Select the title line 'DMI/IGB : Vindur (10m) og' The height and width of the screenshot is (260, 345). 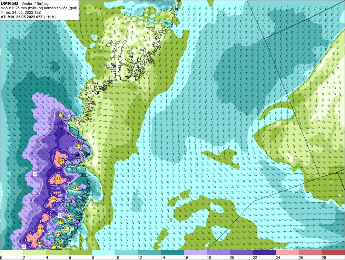tap(25, 3)
